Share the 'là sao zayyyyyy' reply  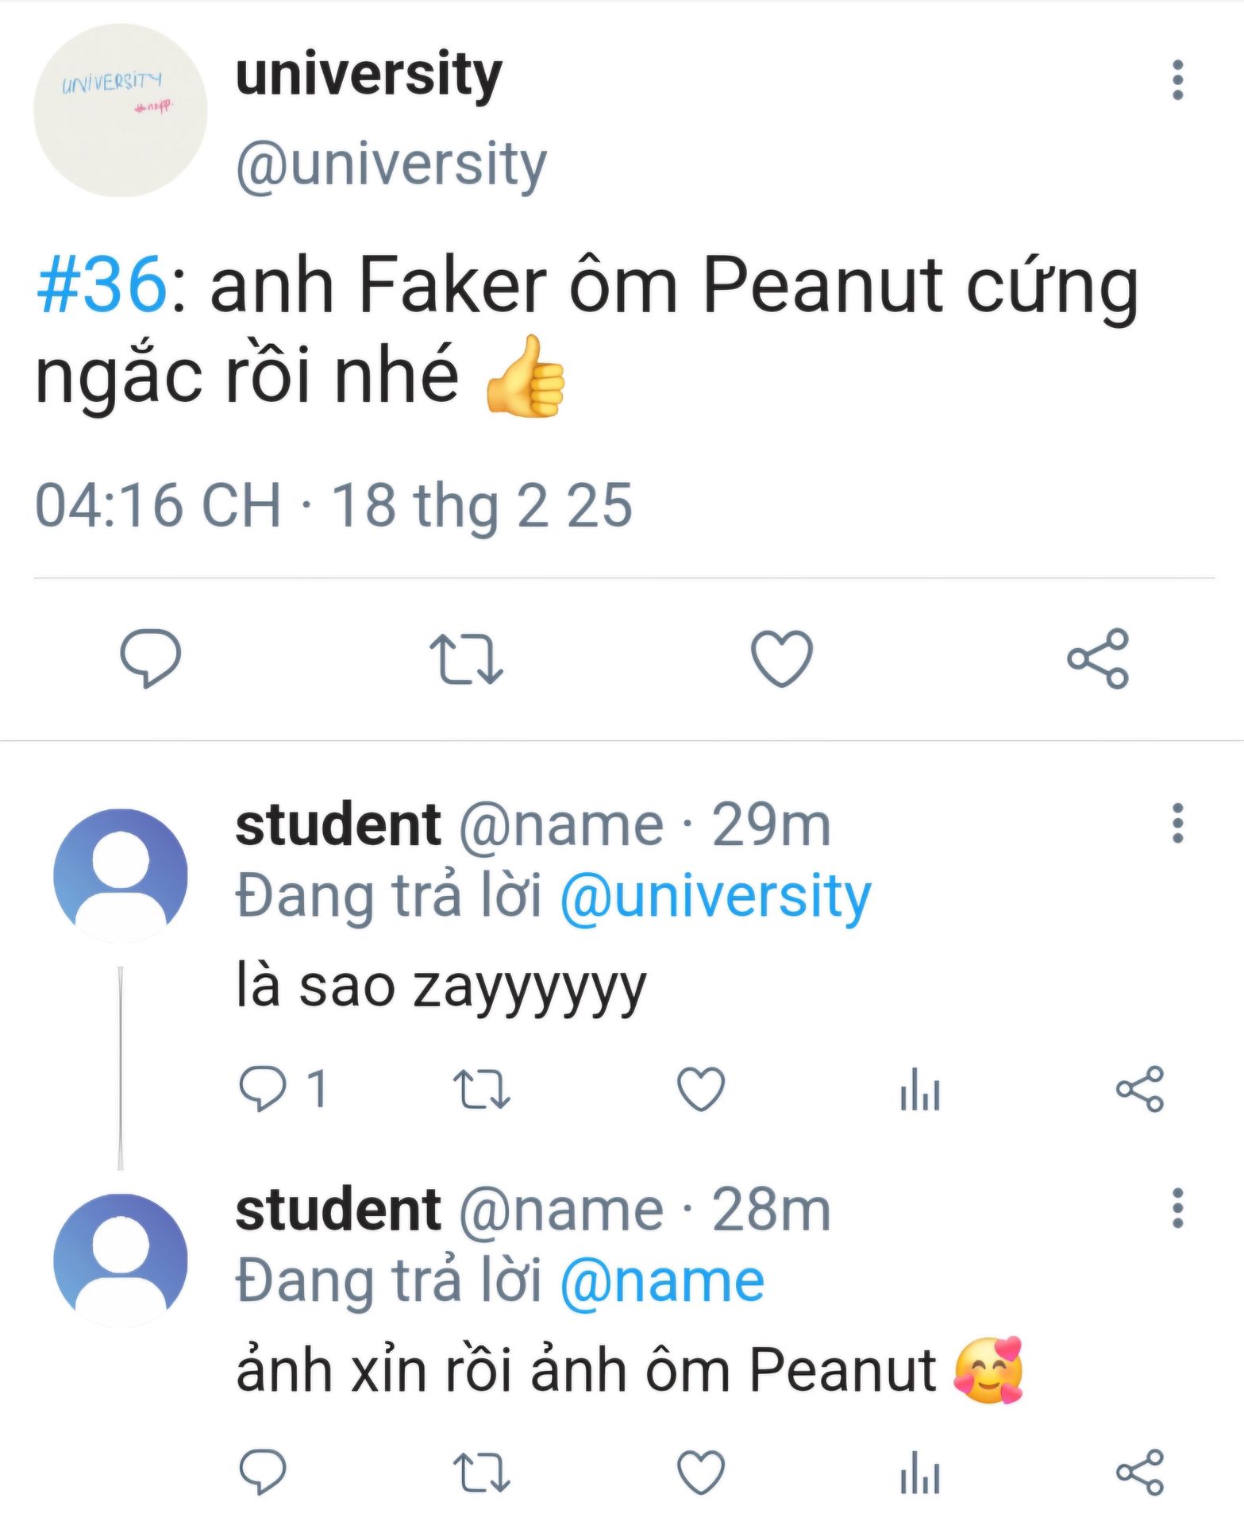click(1140, 1087)
